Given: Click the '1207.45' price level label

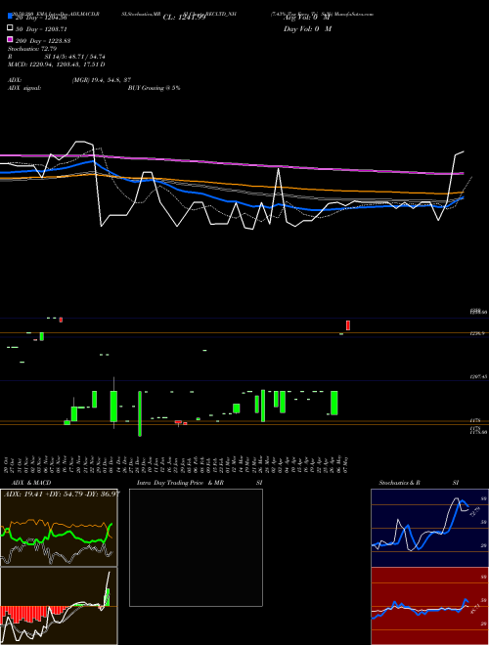Looking at the screenshot, I should coord(478,377).
